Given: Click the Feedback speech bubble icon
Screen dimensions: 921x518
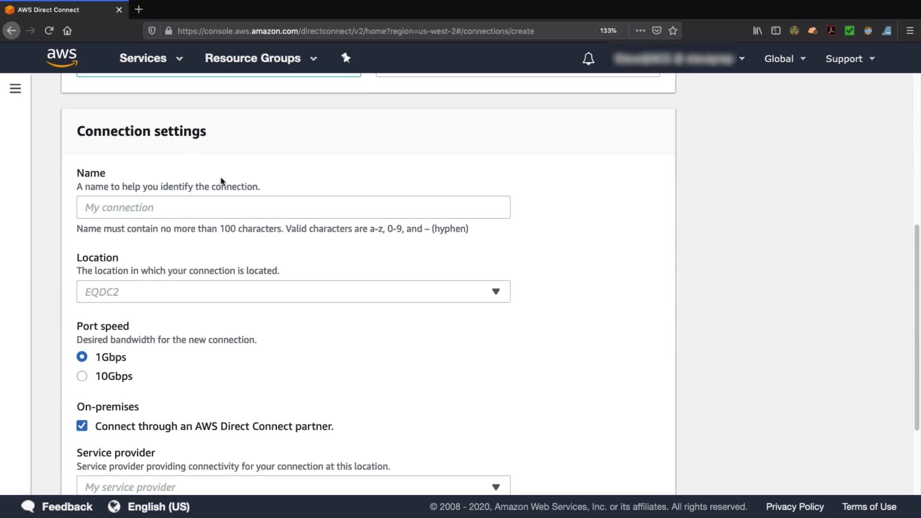Looking at the screenshot, I should 28,506.
